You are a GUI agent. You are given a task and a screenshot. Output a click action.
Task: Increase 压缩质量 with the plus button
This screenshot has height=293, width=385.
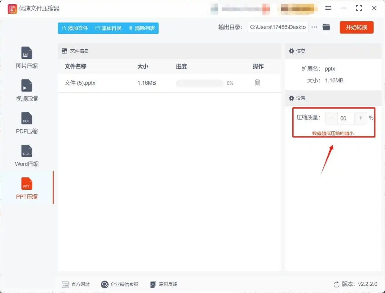[361, 118]
